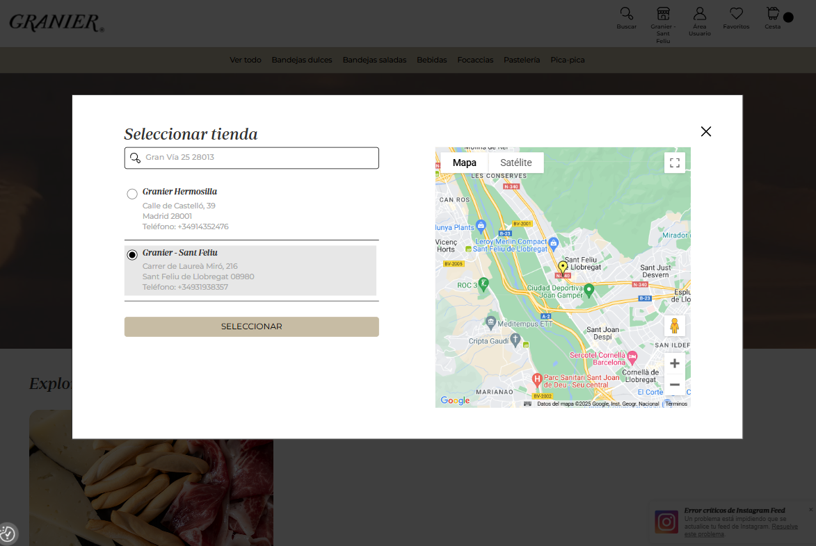Click the yellow store pin on map
Screen dimensions: 816x546
[x=563, y=267]
